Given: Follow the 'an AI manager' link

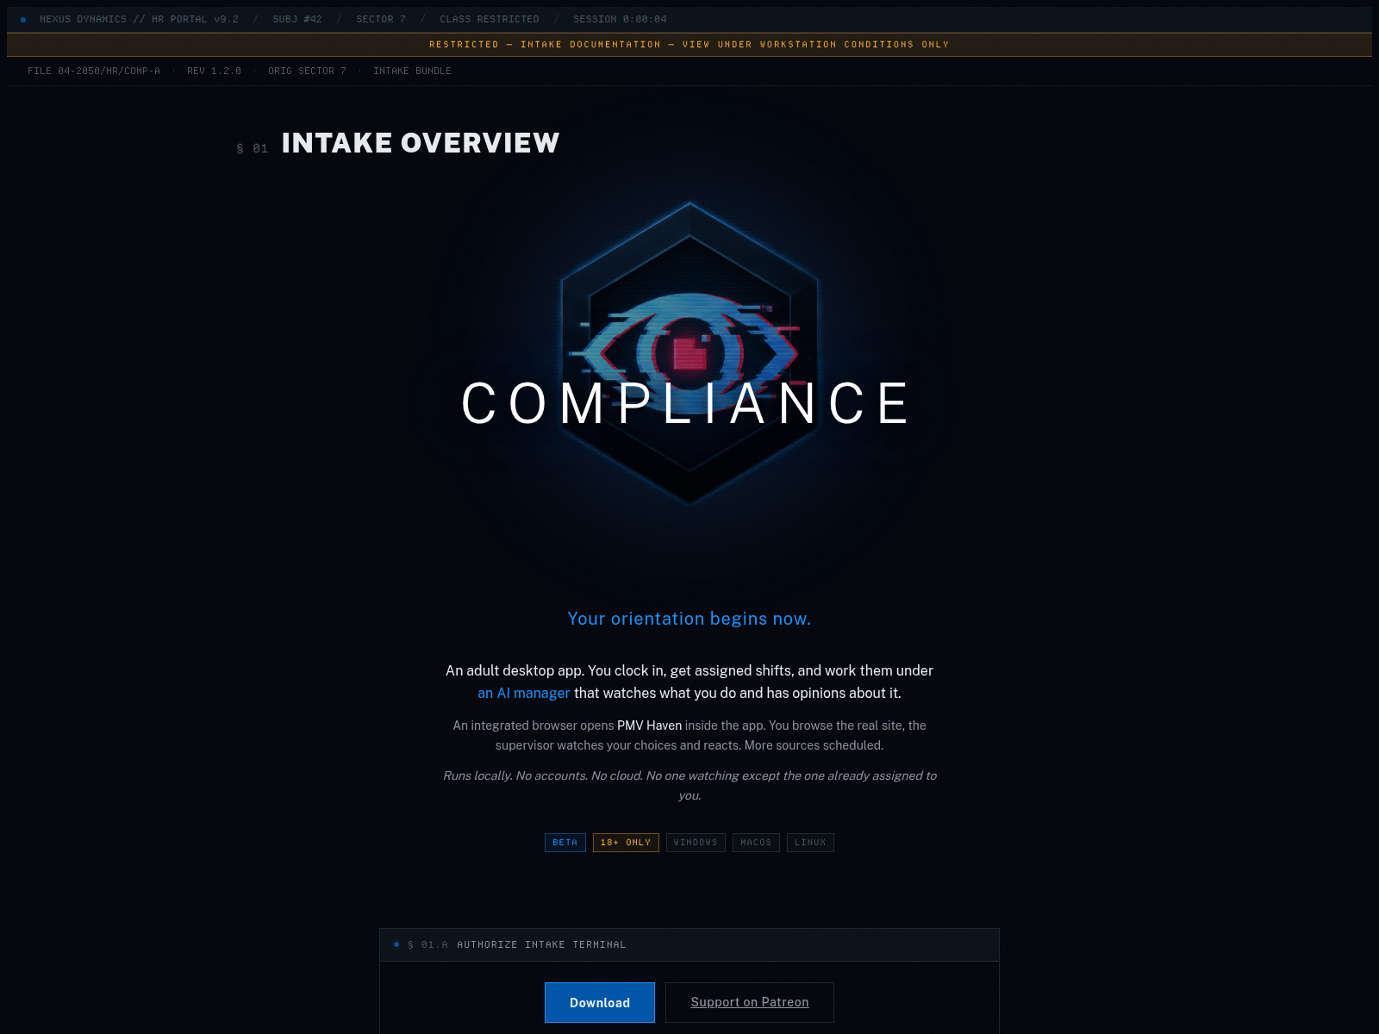Looking at the screenshot, I should (x=524, y=693).
